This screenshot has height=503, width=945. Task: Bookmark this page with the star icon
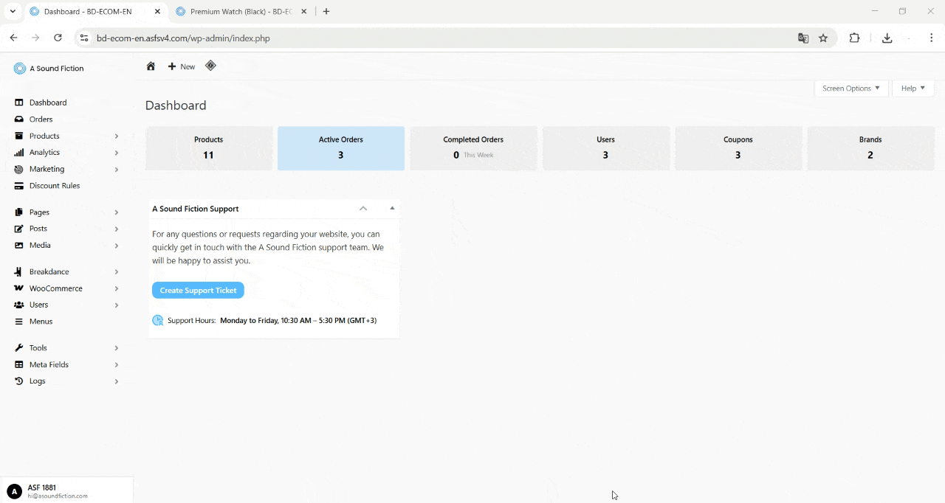pos(823,38)
